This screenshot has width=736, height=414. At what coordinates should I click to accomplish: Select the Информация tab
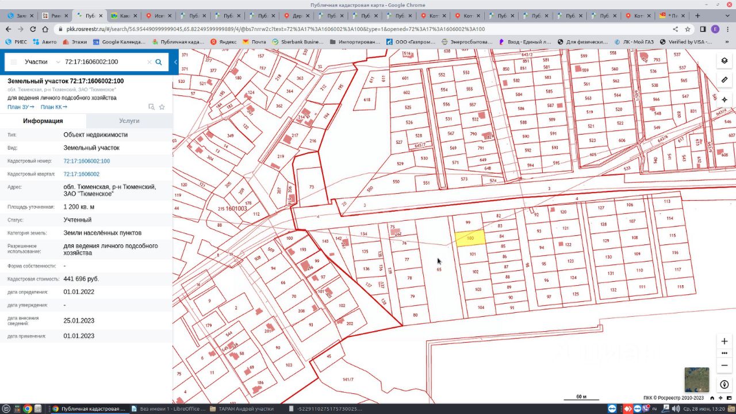coord(43,121)
